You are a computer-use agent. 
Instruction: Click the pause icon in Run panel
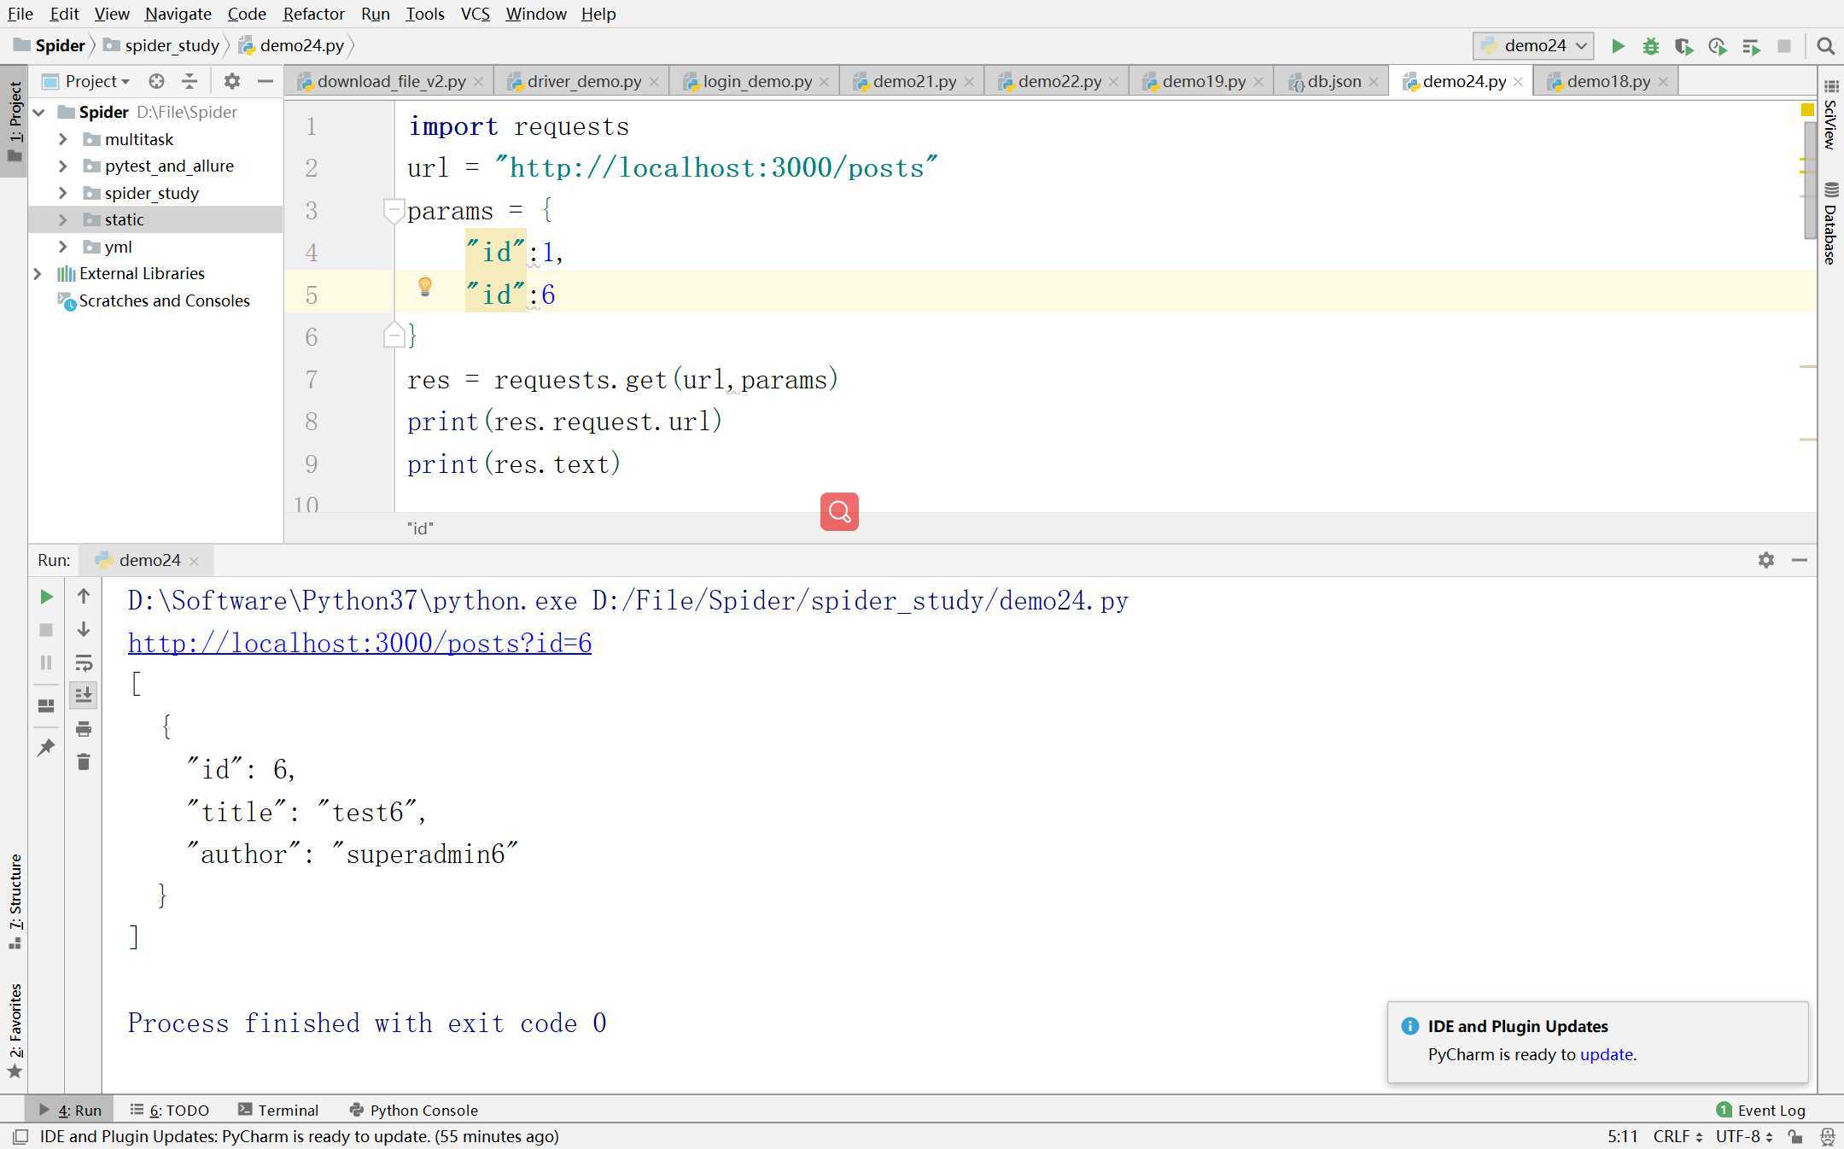click(x=46, y=663)
